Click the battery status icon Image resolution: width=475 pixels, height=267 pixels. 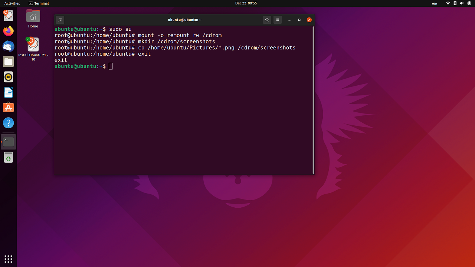[469, 3]
